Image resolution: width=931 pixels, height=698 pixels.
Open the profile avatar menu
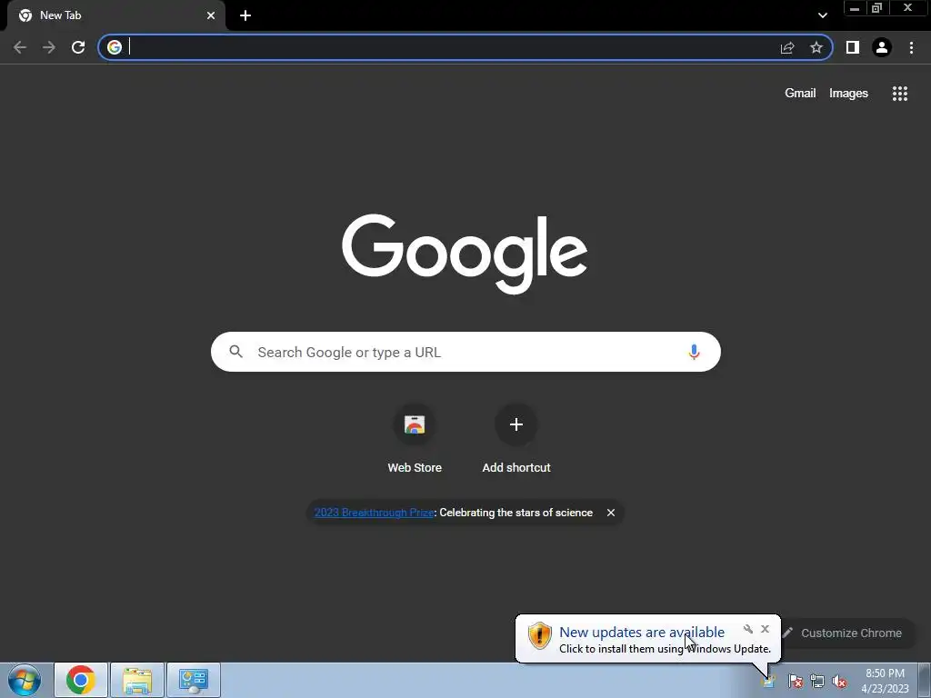coord(882,47)
